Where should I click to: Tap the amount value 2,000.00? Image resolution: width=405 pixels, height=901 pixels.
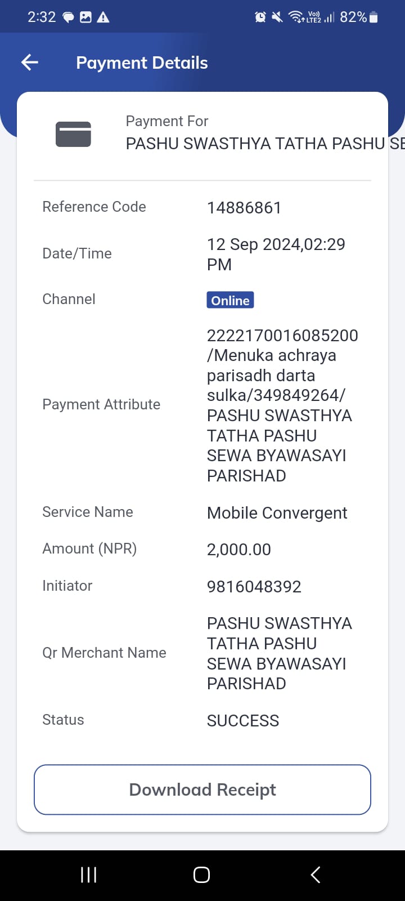(239, 550)
